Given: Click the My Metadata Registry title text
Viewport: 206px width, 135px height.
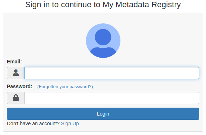Looking at the screenshot, I should coord(142,5).
